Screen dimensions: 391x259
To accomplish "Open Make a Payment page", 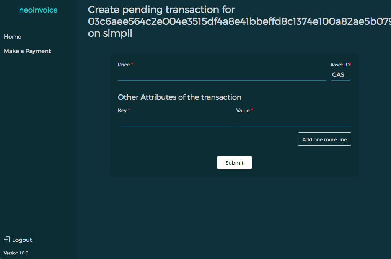I will (27, 51).
